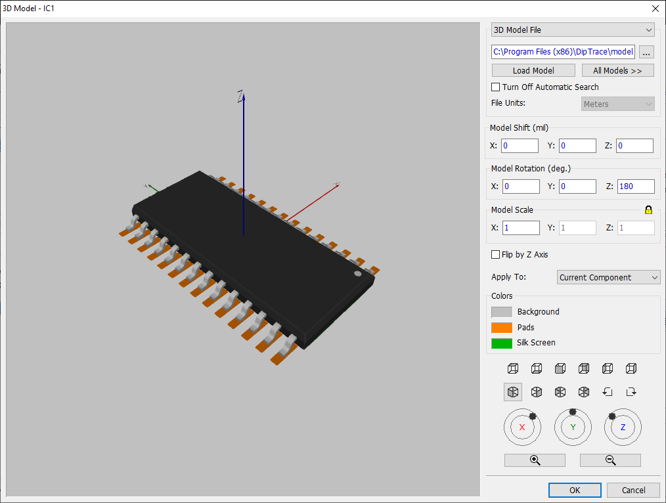
Task: Open the orange Pads color swatch
Action: [502, 328]
